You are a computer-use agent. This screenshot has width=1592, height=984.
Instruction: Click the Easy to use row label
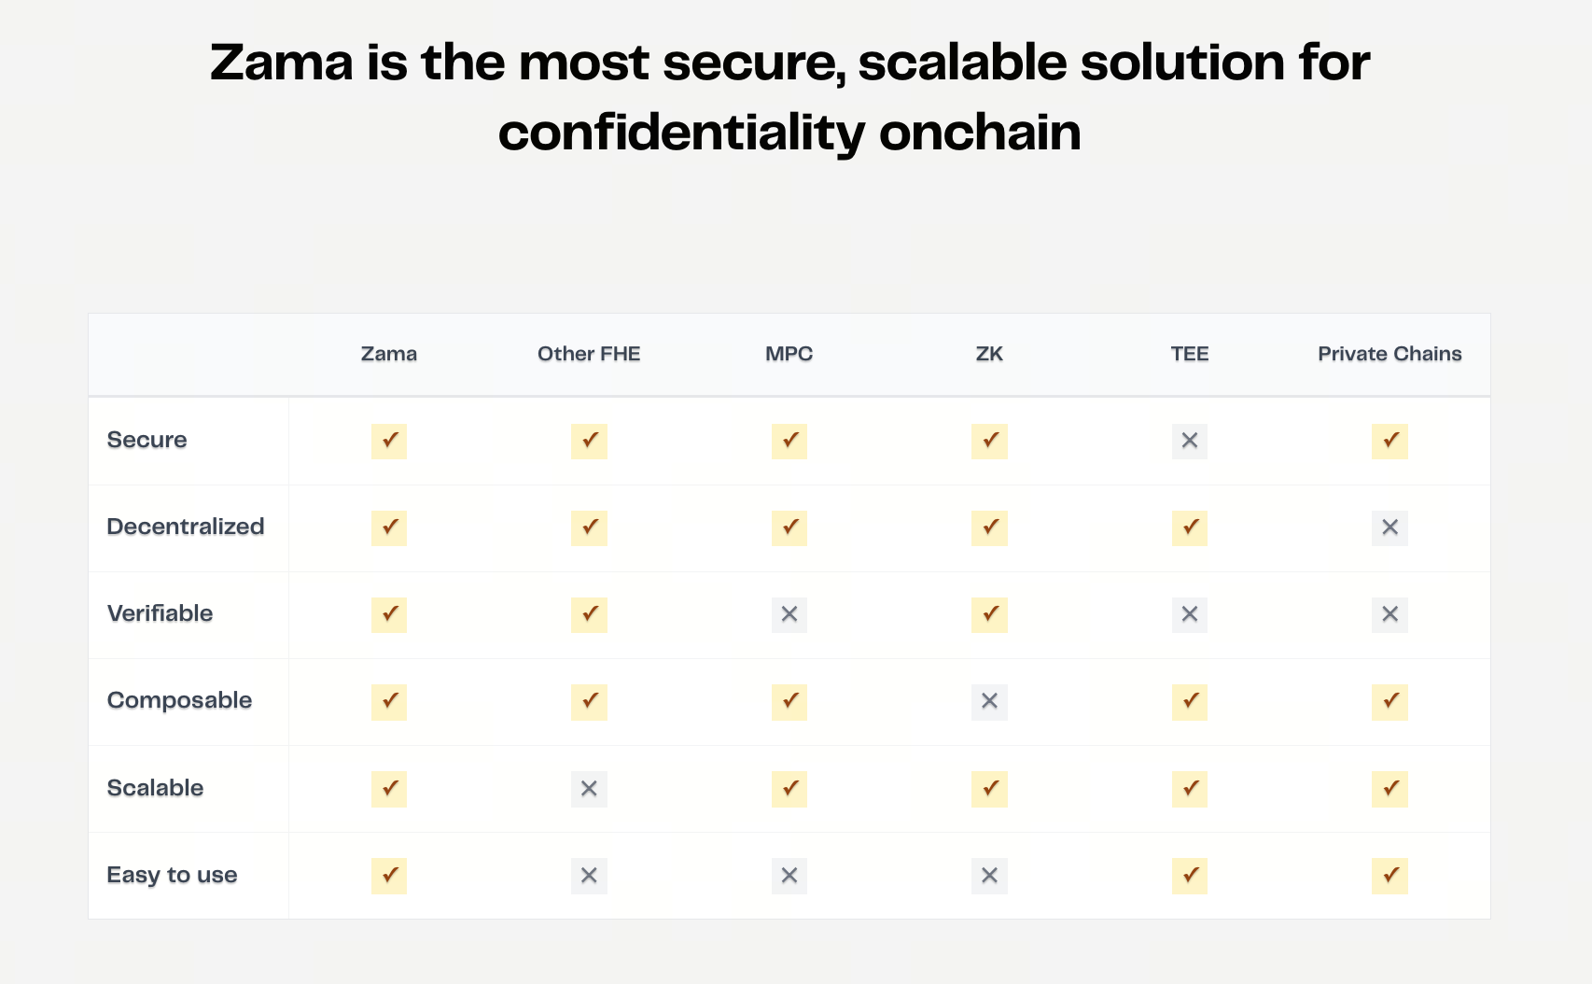point(173,875)
